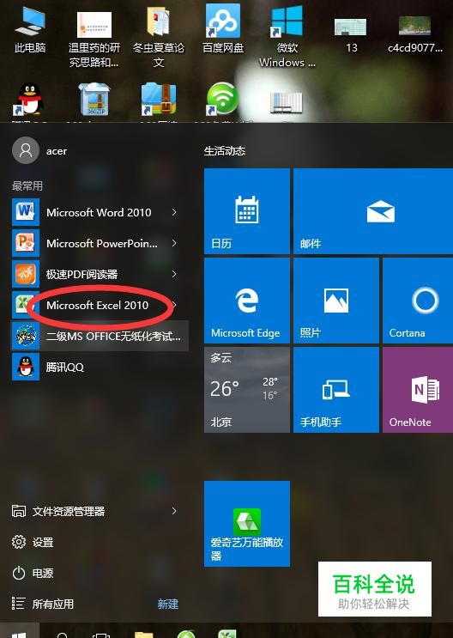This screenshot has height=638, width=453.
Task: Select the 温里药的研究思路 document on desktop
Action: pos(94,39)
